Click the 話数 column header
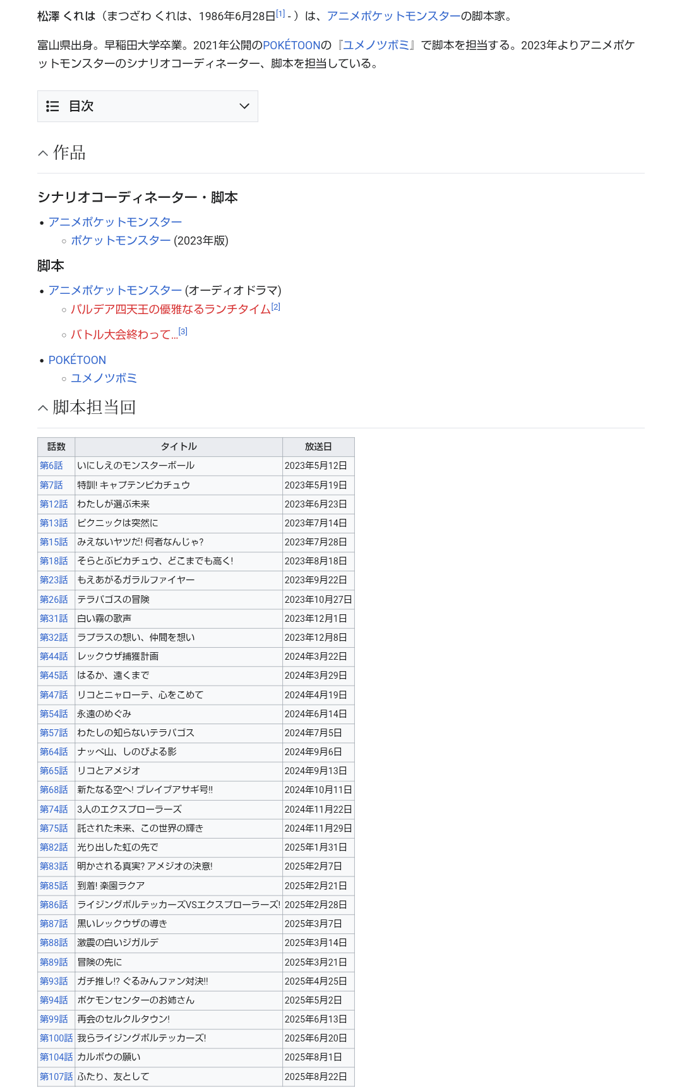This screenshot has width=682, height=1092. pyautogui.click(x=56, y=447)
